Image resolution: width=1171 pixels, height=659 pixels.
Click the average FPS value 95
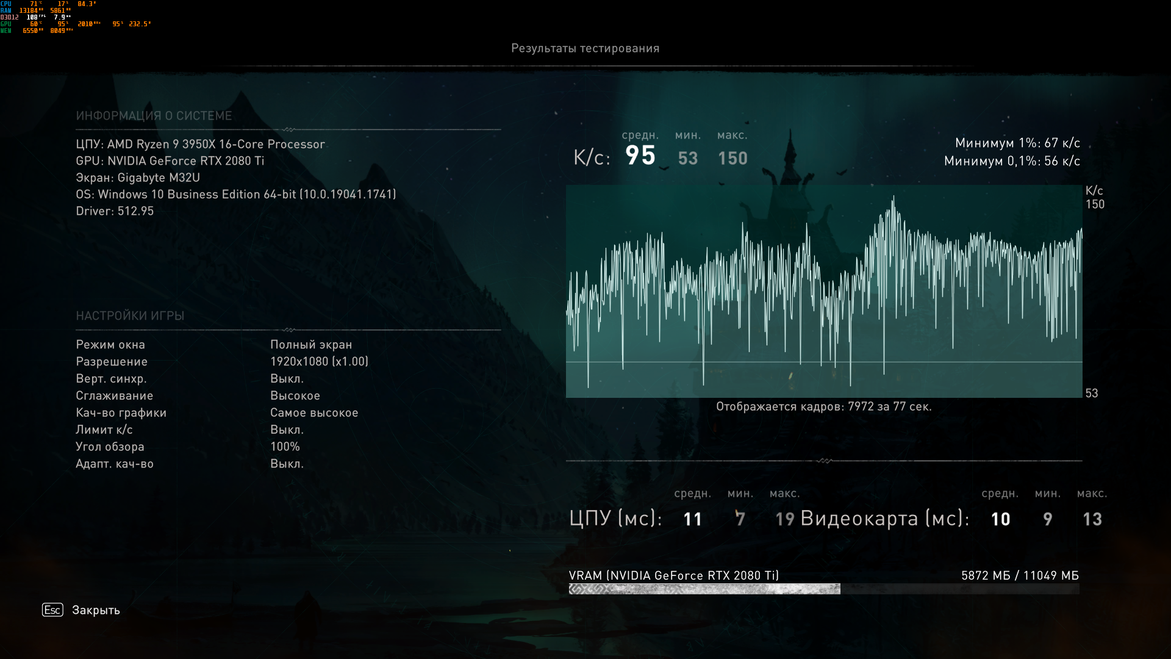click(640, 156)
